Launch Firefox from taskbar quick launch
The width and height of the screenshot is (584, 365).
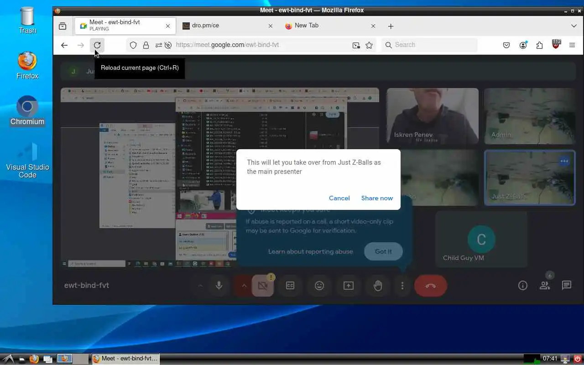point(34,359)
